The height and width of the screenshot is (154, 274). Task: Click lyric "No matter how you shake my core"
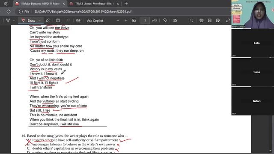click(56, 46)
